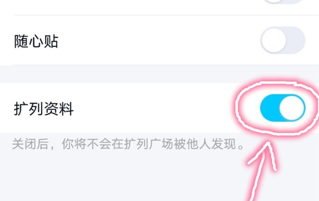Tap the blank middle of the 随心贴 row
319x201 pixels.
click(159, 40)
